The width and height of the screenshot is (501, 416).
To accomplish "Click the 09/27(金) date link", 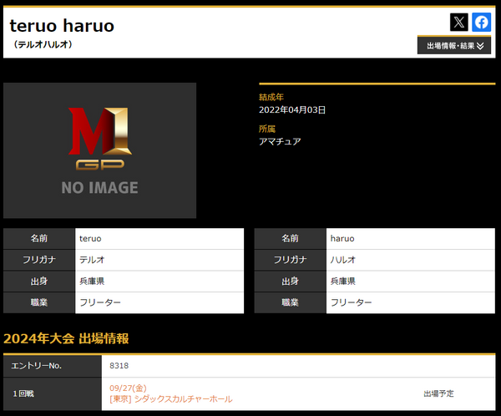I will pyautogui.click(x=128, y=388).
